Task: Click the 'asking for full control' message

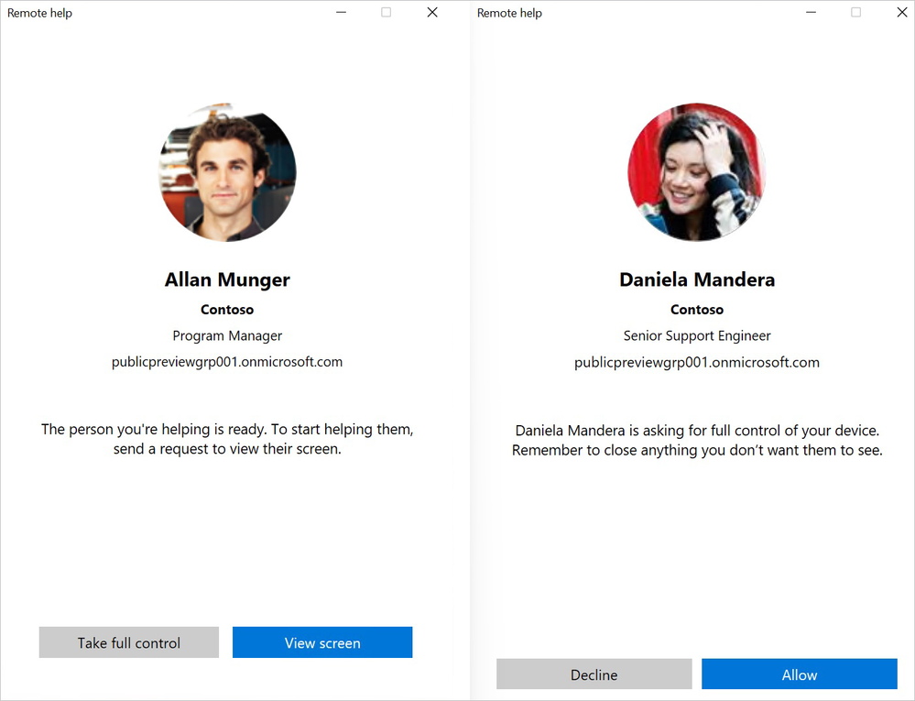Action: 697,440
